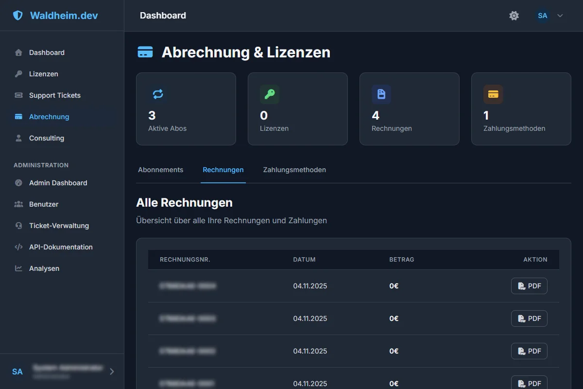The image size is (583, 389).
Task: Click the Datum column header
Action: [304, 260]
